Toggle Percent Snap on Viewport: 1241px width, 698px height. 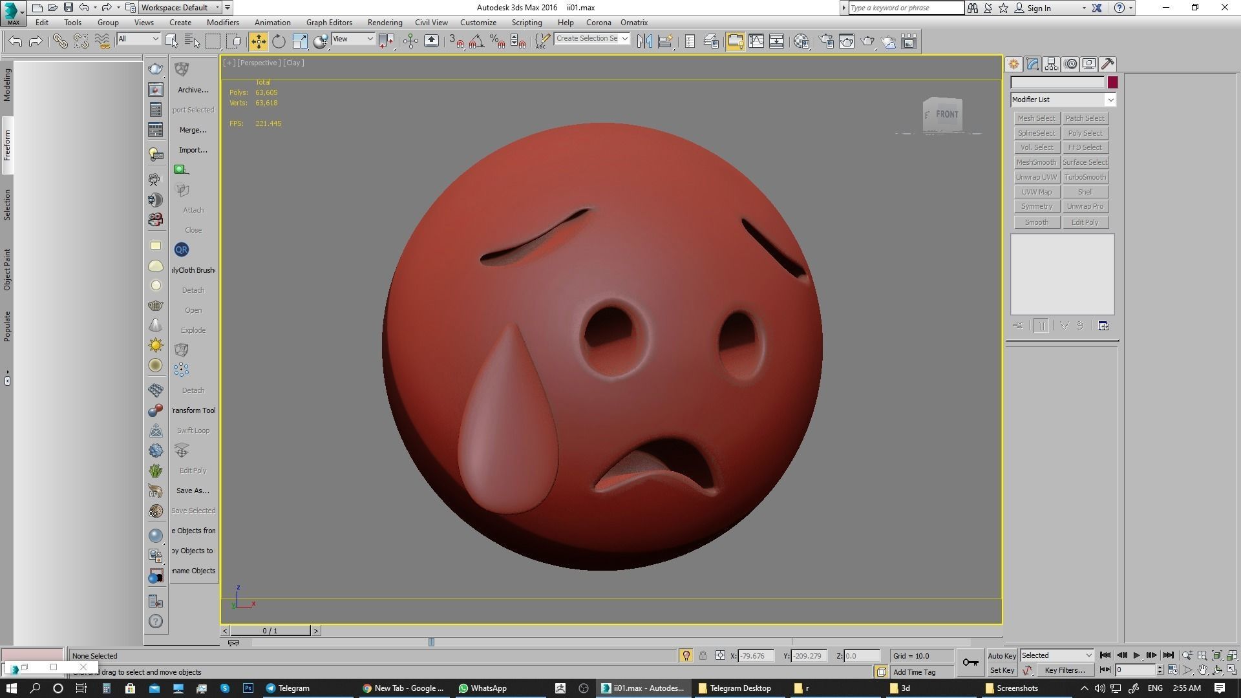497,41
